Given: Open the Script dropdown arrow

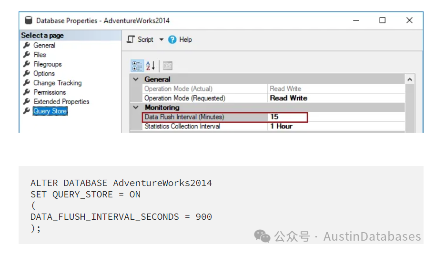Looking at the screenshot, I should 161,39.
